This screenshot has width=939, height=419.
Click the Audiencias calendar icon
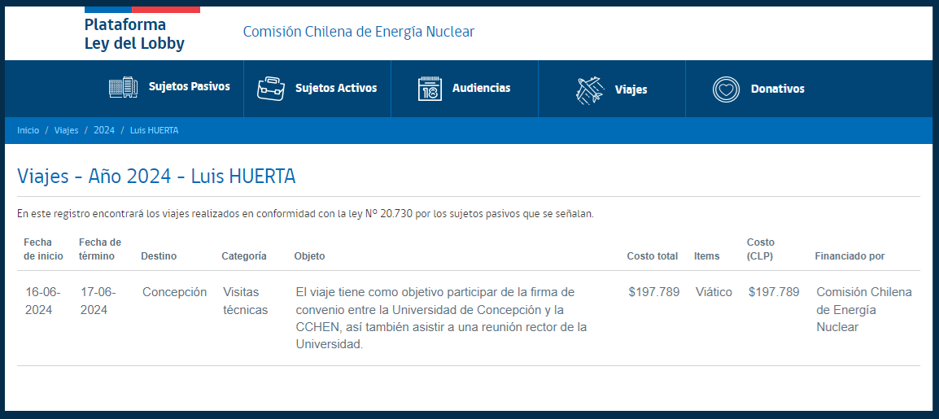430,89
